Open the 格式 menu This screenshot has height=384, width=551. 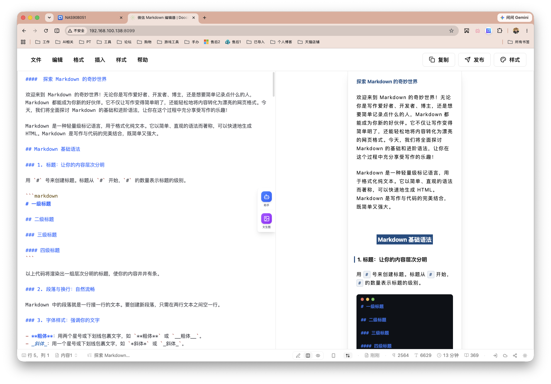pos(79,60)
